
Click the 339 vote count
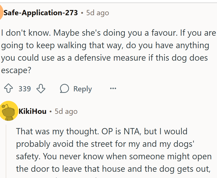point(25,89)
